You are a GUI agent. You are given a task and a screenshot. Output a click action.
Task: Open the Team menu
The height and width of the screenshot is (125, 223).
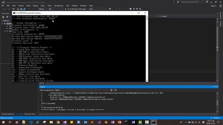pyautogui.click(x=43, y=6)
